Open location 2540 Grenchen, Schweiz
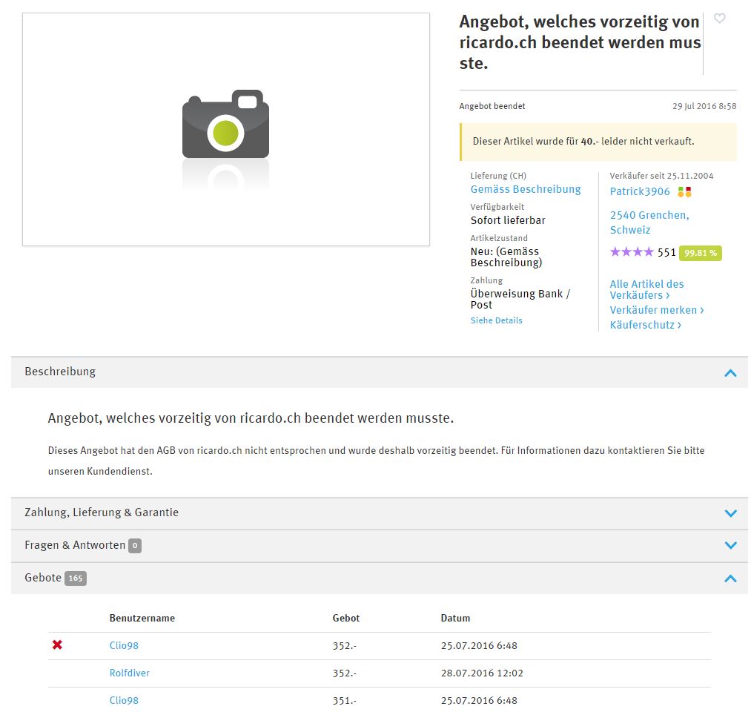751x712 pixels. click(x=649, y=222)
